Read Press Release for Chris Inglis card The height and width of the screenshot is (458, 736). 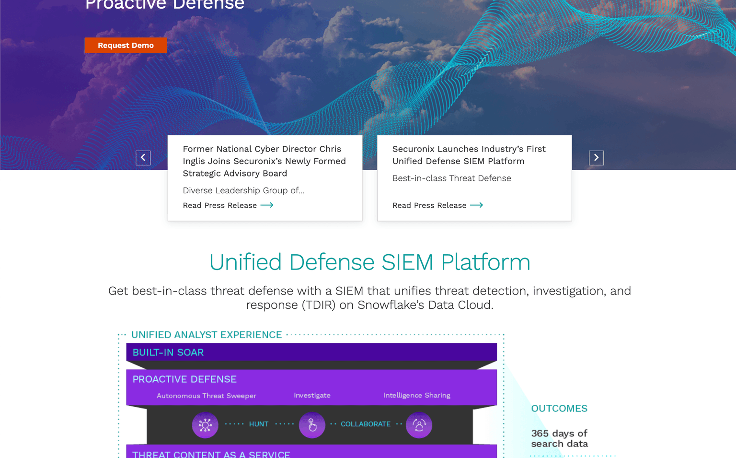pos(220,205)
